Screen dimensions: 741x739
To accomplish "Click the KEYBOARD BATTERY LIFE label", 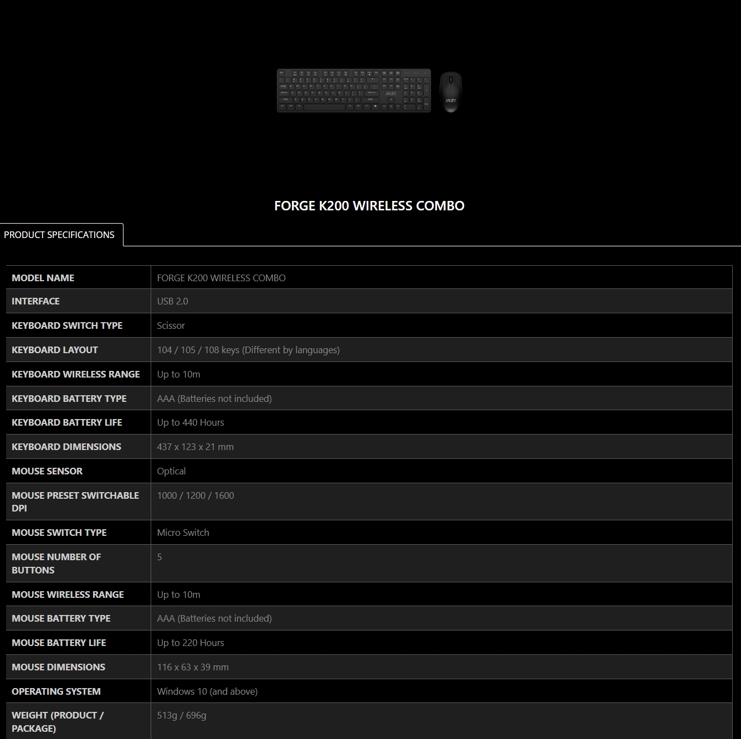I will [67, 422].
